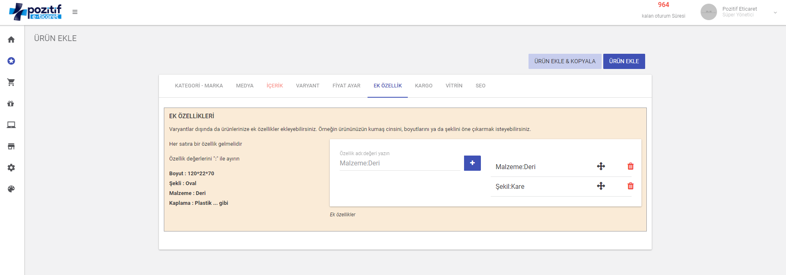Open the star badge sidebar icon
The height and width of the screenshot is (275, 786).
tap(11, 61)
